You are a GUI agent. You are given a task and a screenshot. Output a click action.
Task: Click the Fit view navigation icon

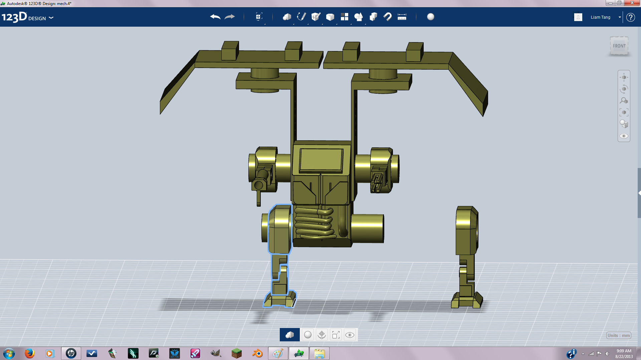pos(624,112)
